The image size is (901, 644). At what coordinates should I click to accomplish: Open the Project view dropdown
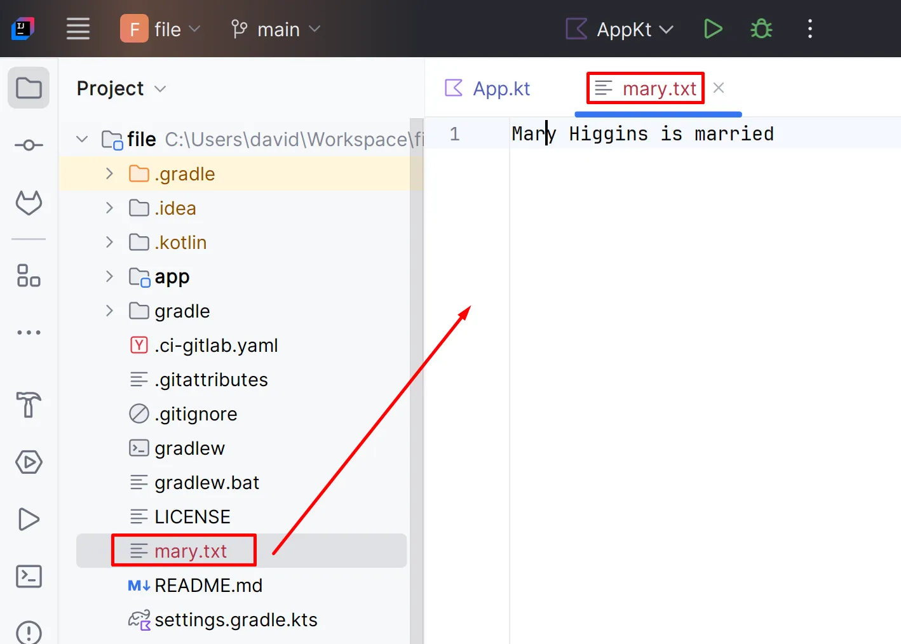(121, 88)
